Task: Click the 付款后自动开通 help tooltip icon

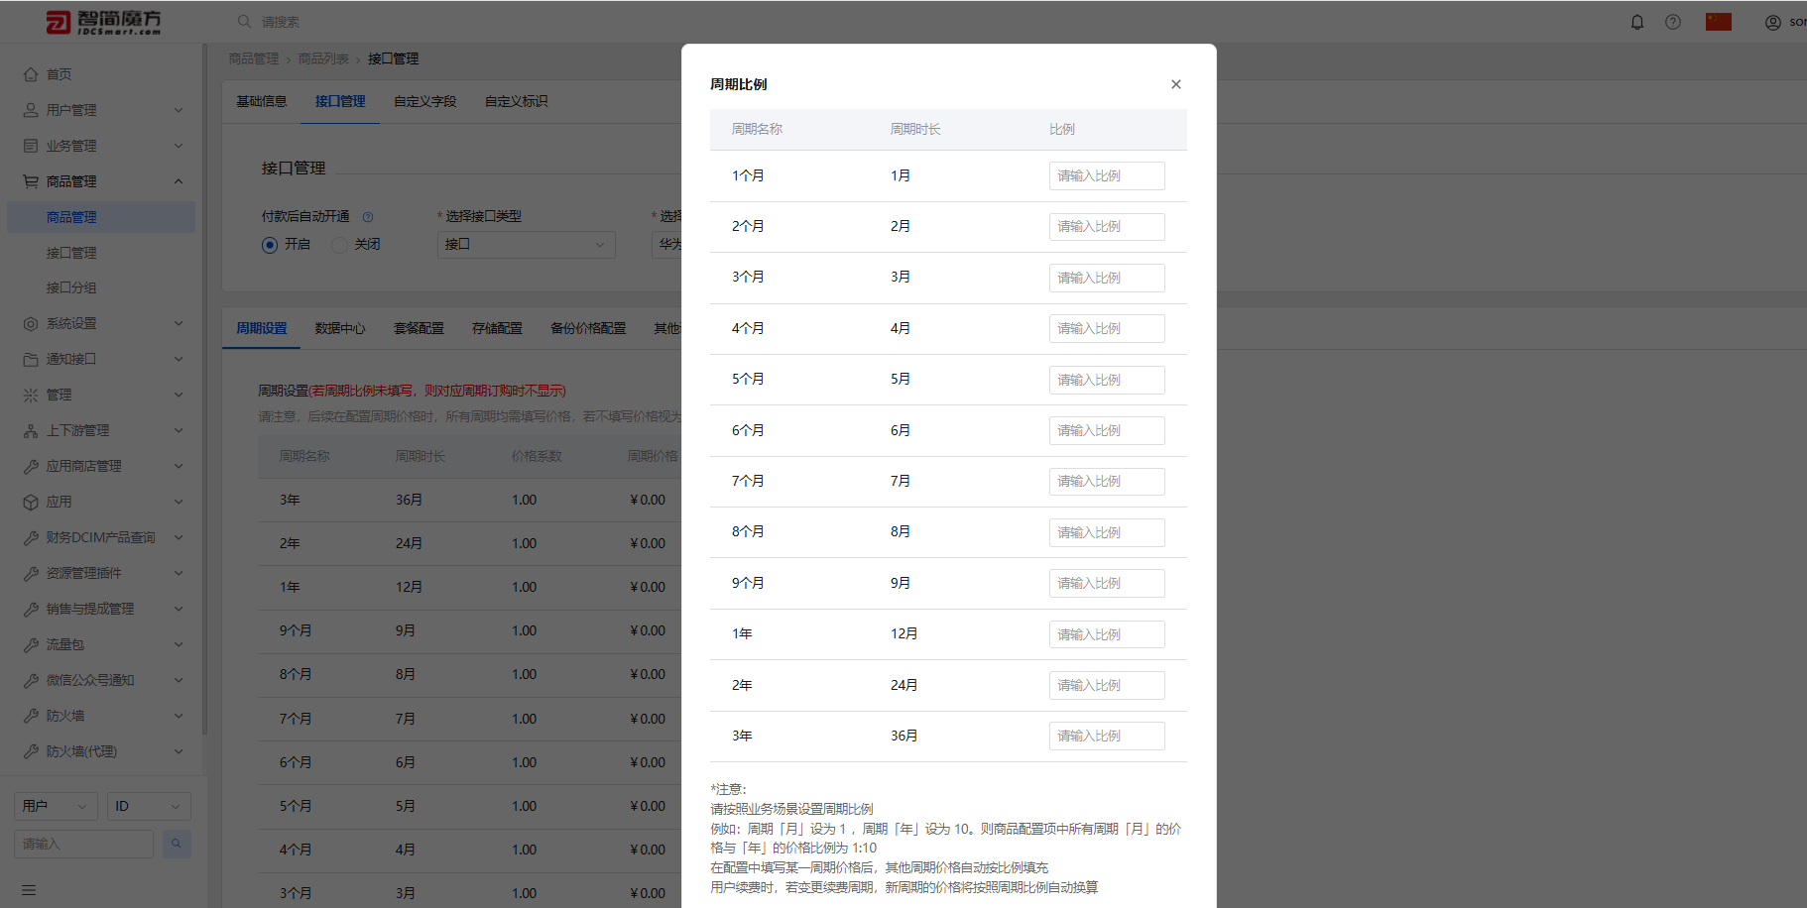Action: pyautogui.click(x=368, y=217)
